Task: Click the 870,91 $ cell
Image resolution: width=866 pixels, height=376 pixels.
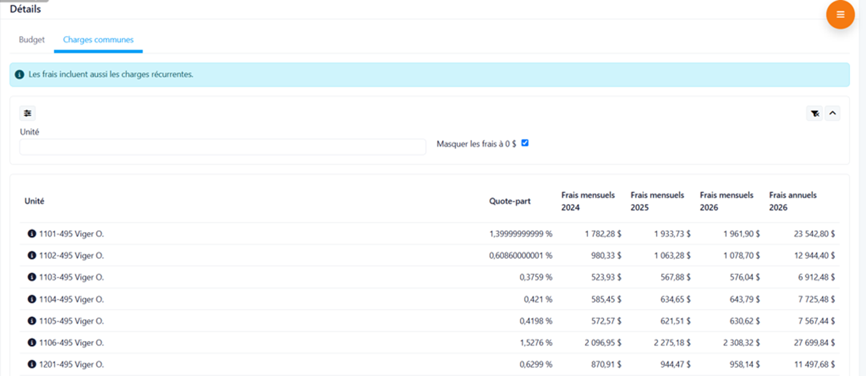Action: [x=607, y=364]
